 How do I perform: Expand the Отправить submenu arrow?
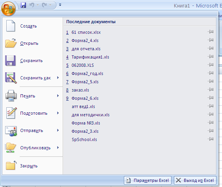58,130
